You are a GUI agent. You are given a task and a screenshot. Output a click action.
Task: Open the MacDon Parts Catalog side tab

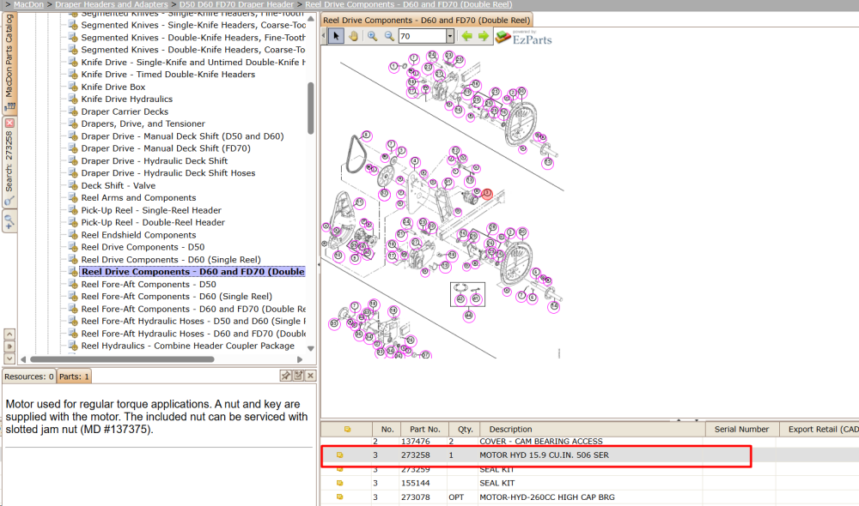(9, 60)
